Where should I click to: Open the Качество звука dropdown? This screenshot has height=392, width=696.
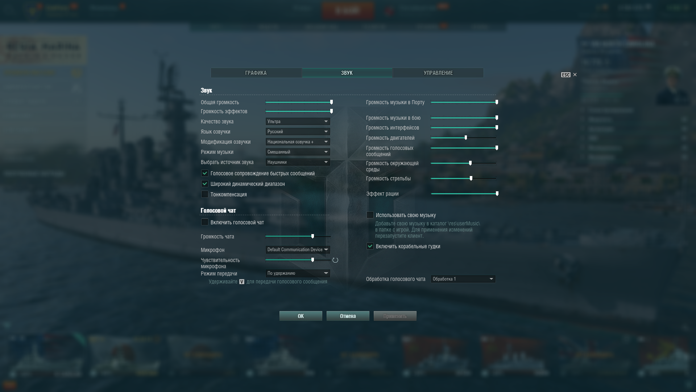click(x=298, y=122)
